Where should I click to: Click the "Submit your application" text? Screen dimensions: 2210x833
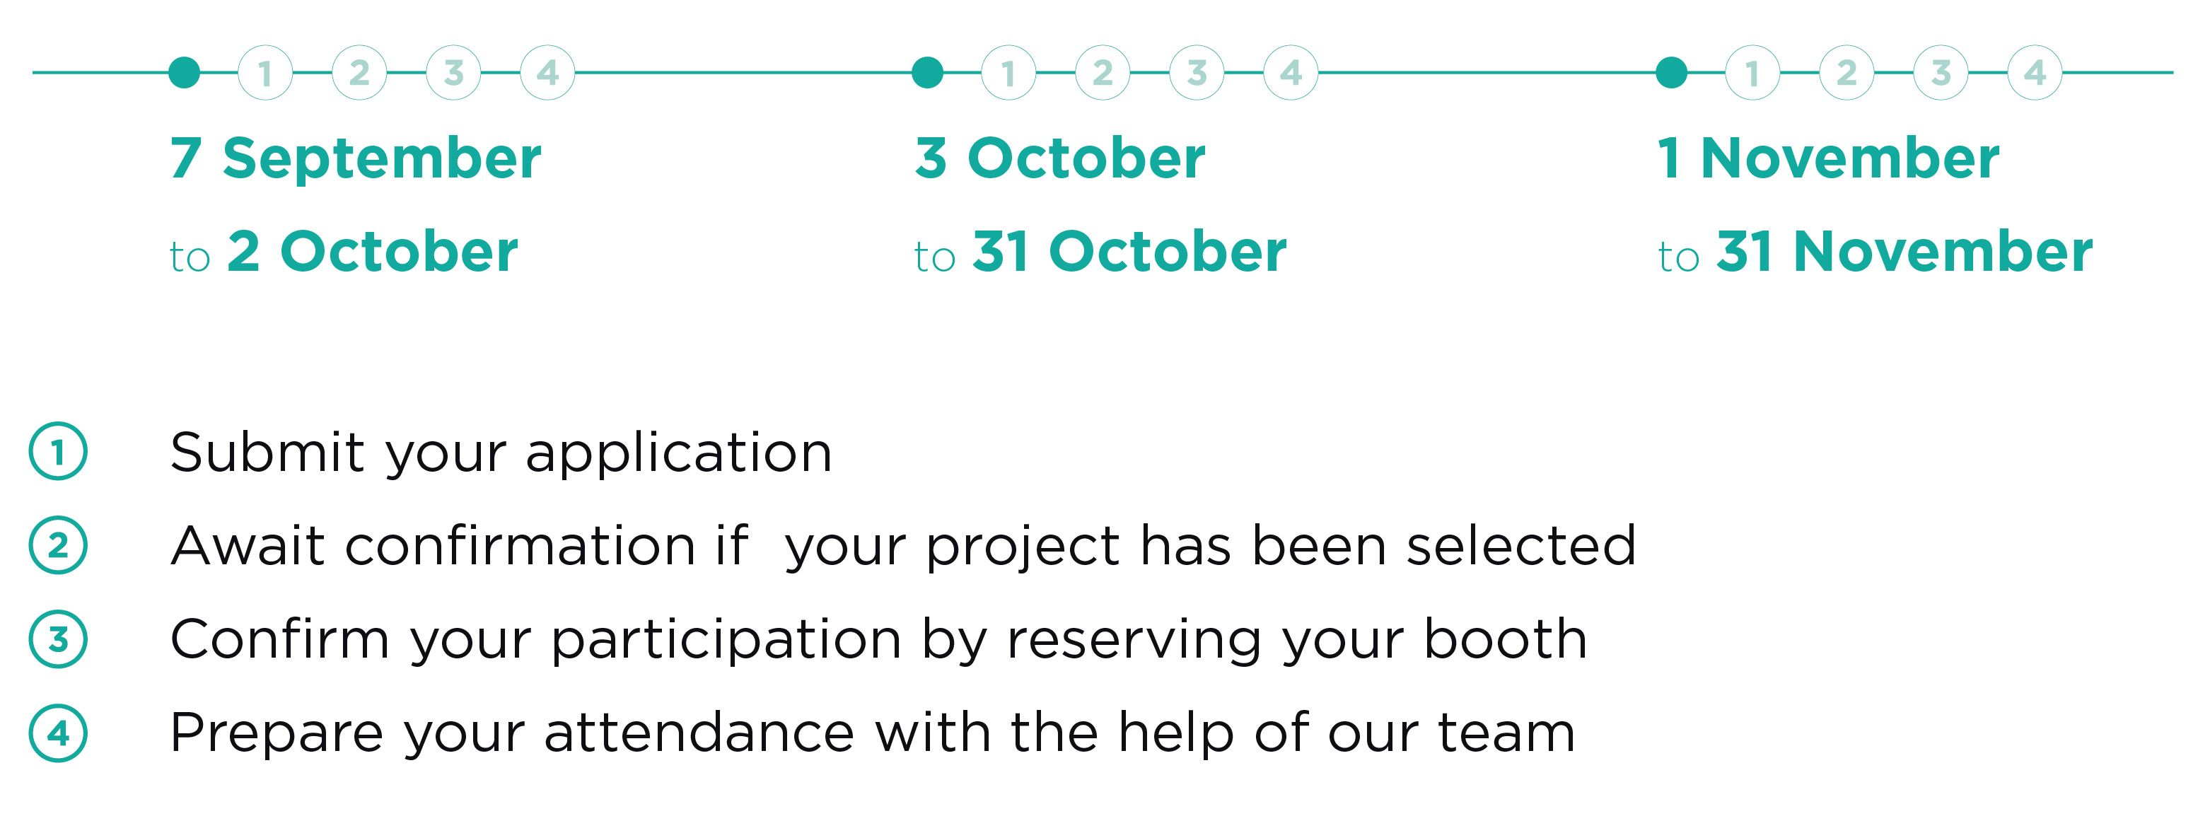coord(501,455)
